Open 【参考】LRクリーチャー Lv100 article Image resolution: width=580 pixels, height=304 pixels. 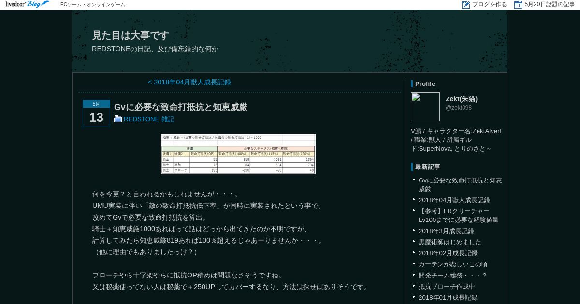point(459,215)
